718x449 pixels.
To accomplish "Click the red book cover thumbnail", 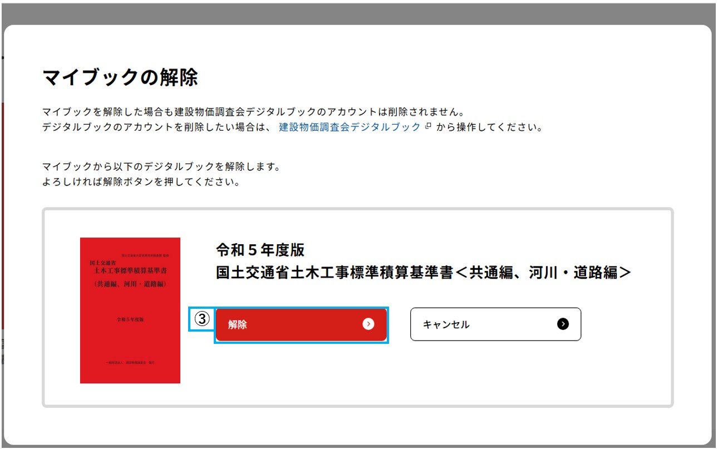I will [x=130, y=310].
